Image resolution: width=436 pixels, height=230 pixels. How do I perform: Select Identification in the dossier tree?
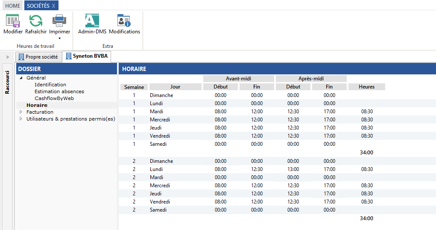click(50, 85)
